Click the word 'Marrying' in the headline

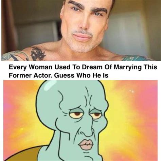tap(127, 67)
